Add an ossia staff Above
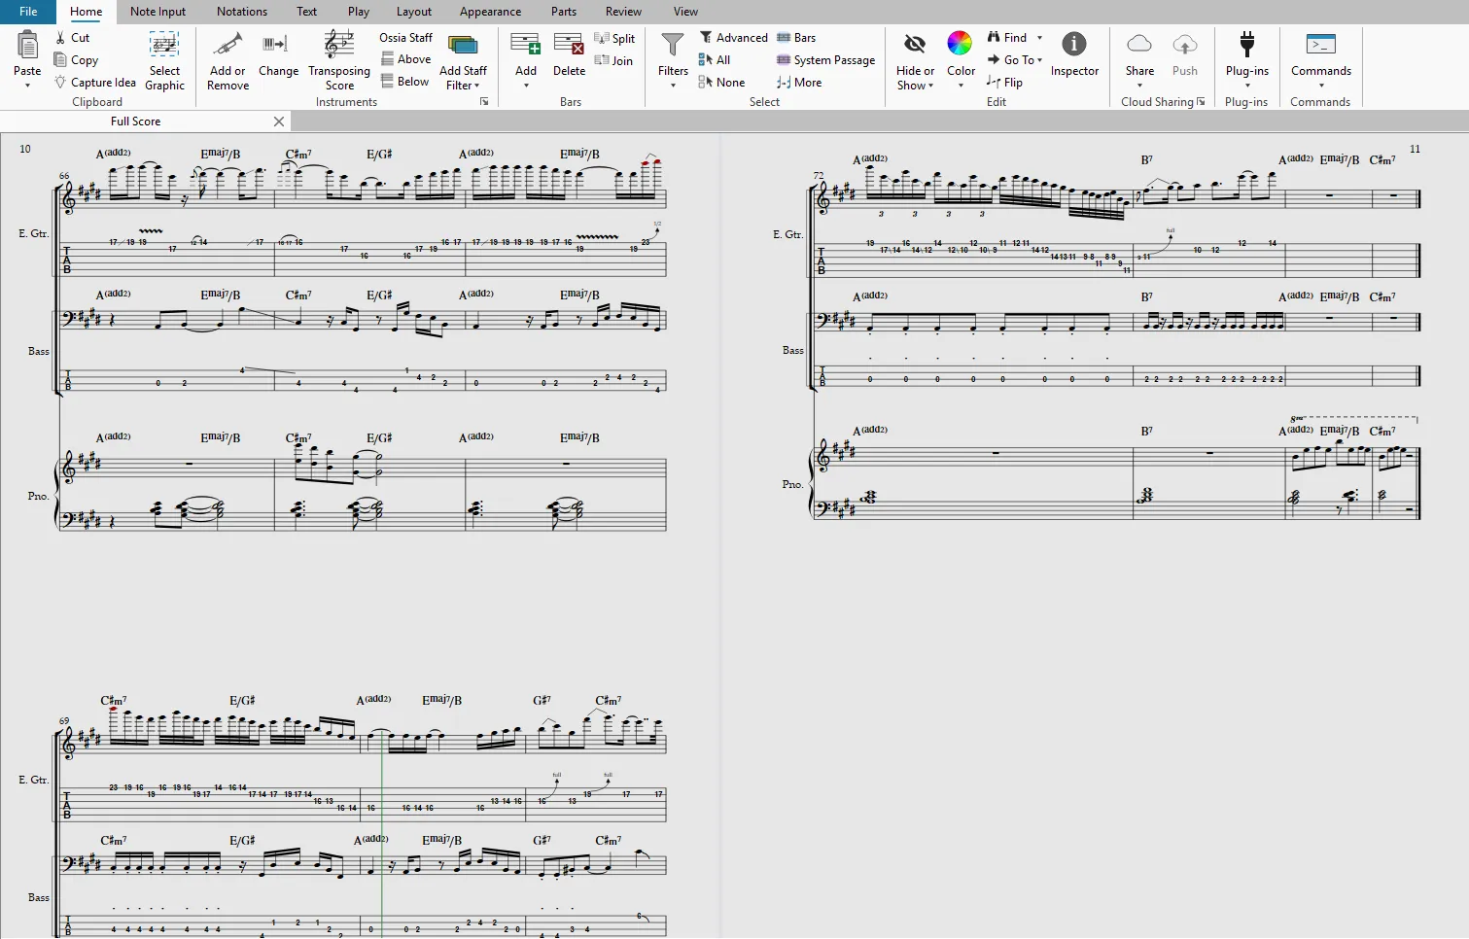This screenshot has height=939, width=1469. (406, 59)
